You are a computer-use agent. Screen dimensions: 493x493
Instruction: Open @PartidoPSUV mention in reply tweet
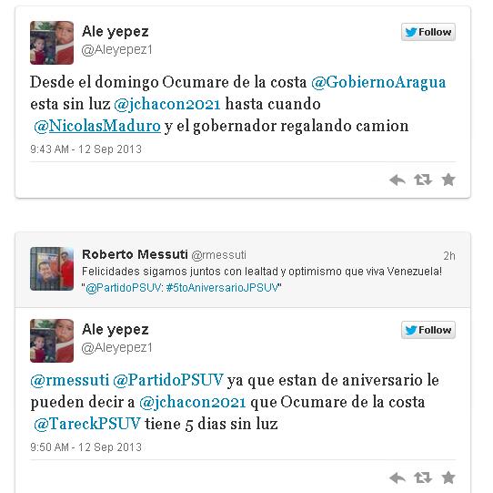(168, 380)
